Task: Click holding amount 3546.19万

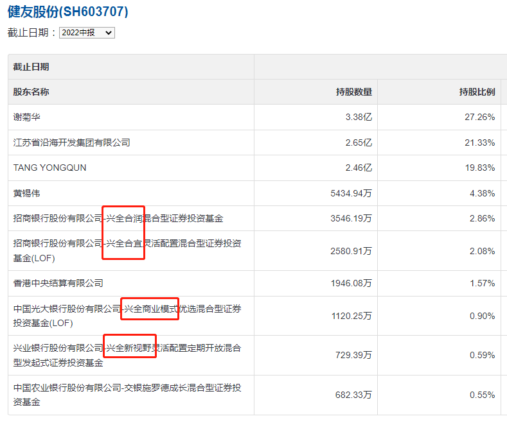Action: [351, 218]
